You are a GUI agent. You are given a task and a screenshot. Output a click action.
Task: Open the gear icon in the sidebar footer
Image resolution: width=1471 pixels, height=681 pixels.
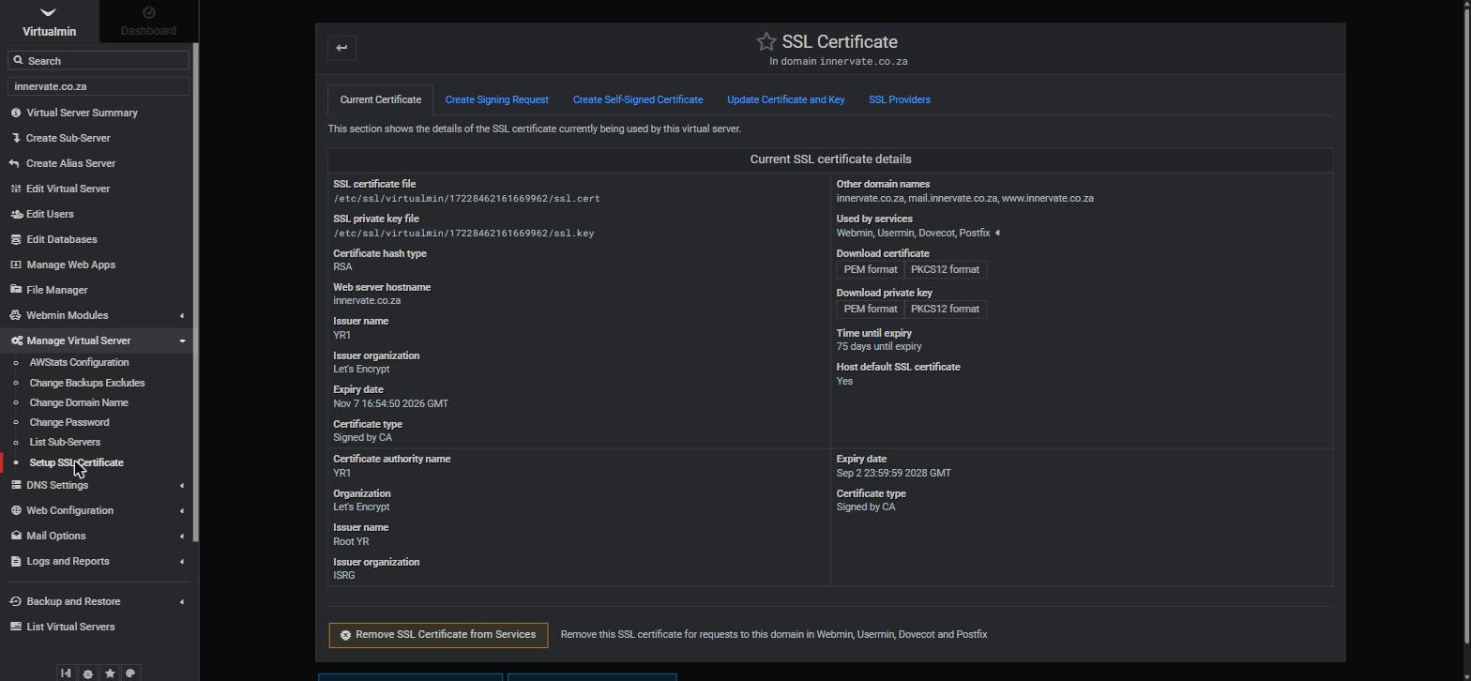(88, 673)
